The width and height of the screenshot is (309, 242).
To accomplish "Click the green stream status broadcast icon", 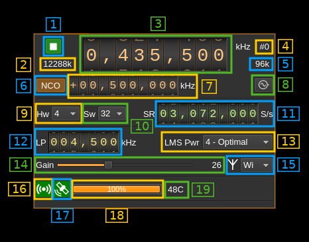I will coord(43,189).
